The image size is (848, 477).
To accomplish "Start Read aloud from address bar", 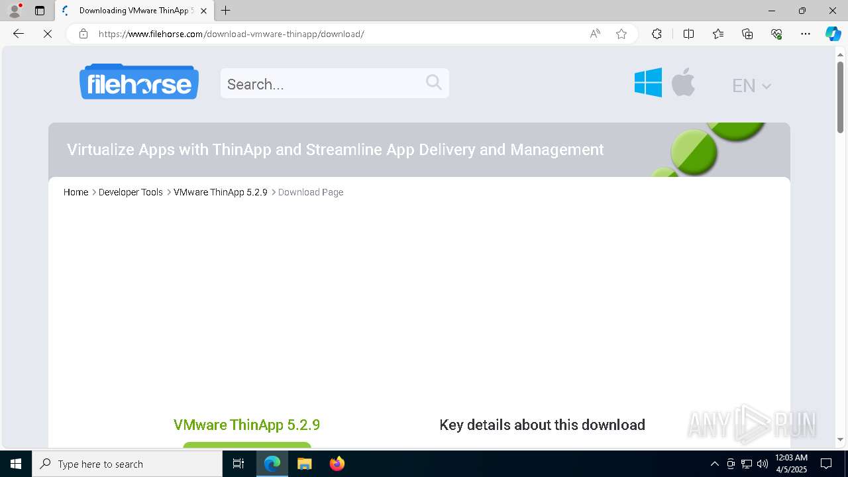I will pos(595,34).
